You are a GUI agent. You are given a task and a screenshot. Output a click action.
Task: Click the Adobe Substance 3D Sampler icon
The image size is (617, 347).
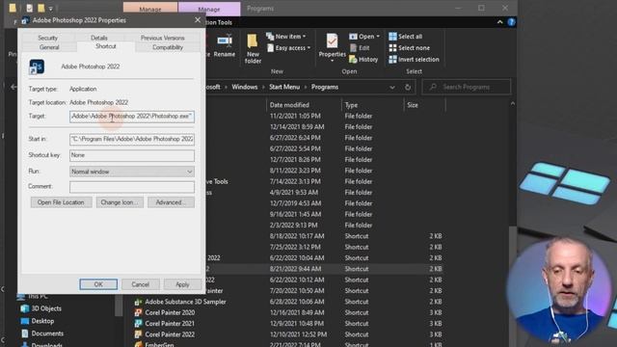(138, 302)
